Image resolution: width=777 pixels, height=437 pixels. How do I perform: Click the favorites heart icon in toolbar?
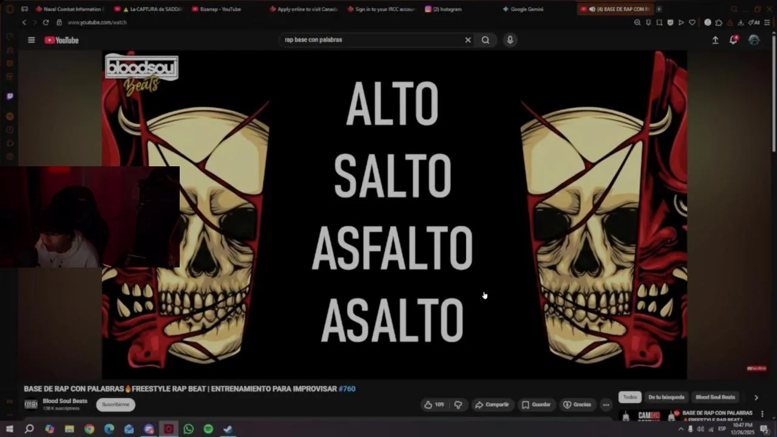(692, 22)
